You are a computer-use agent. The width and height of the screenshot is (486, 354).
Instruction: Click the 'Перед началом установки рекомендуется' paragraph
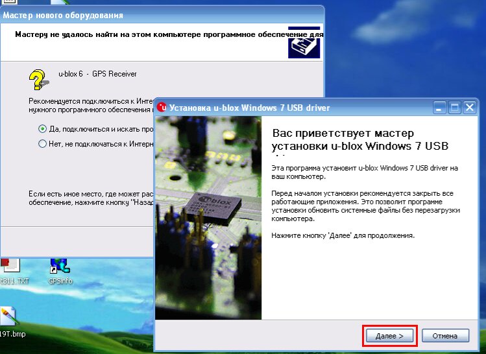[x=365, y=206]
